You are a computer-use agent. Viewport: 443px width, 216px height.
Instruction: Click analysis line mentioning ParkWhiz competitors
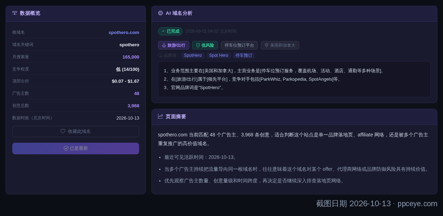pos(253,79)
